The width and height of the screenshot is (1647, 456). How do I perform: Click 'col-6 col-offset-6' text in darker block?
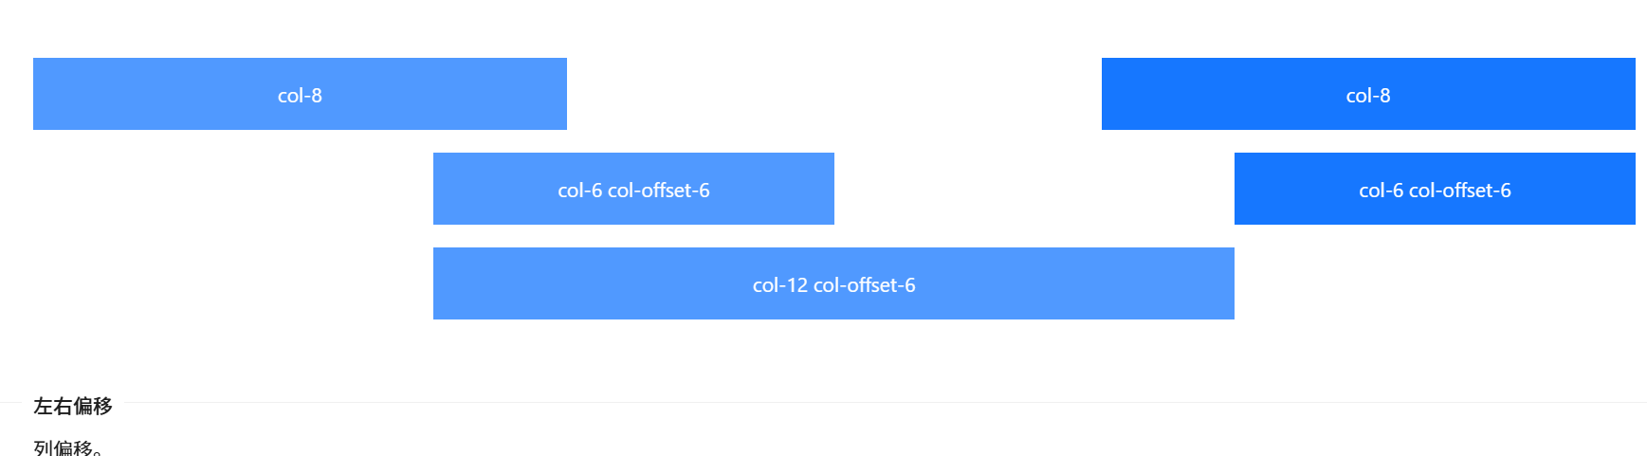tap(1435, 191)
